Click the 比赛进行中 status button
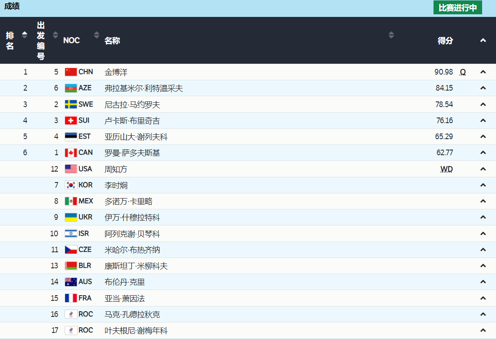Screen dimensions: 496x339 coord(457,7)
